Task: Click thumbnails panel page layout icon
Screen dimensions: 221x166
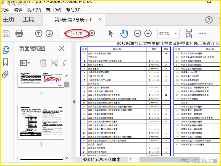Action: coord(54,63)
